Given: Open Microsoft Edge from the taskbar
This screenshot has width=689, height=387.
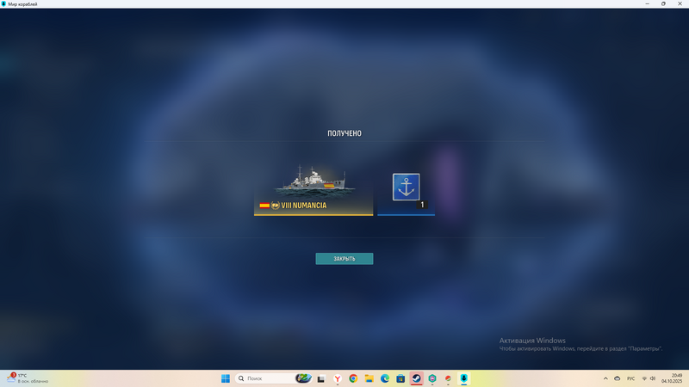Looking at the screenshot, I should tap(385, 378).
